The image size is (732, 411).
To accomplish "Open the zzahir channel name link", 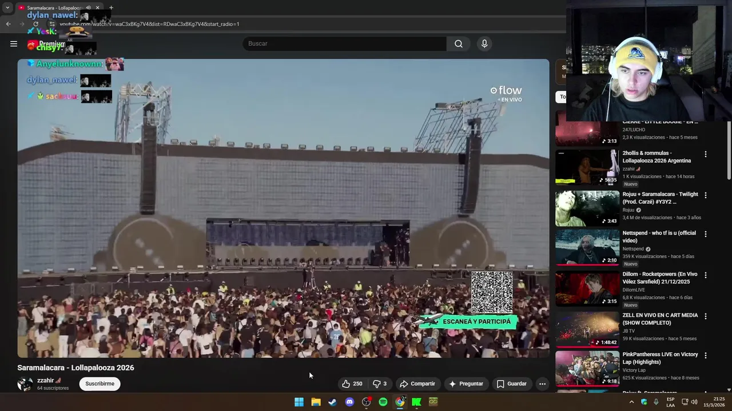I will coord(45,380).
